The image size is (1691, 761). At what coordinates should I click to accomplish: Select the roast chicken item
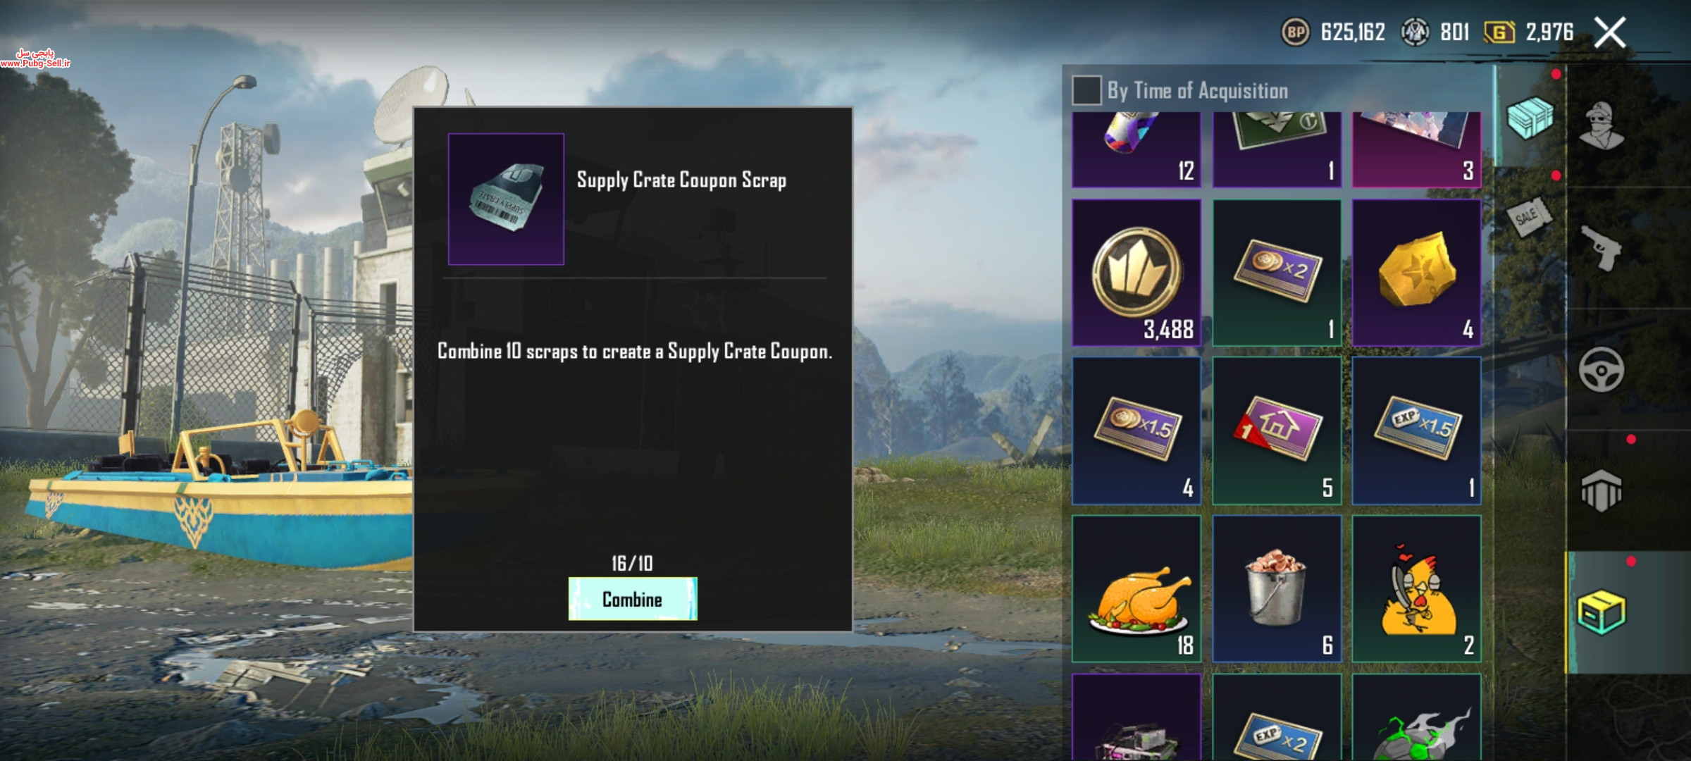coord(1136,588)
